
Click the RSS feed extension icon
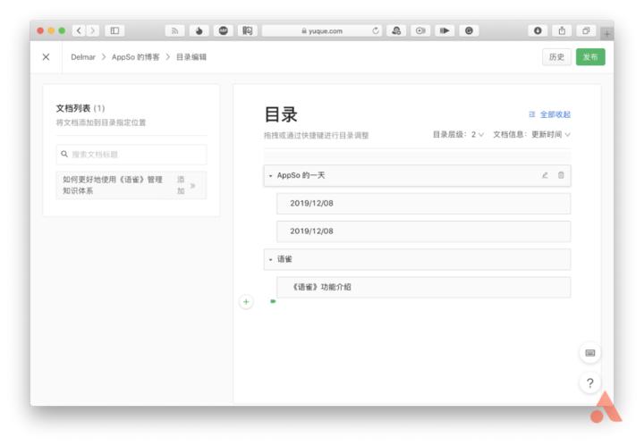pyautogui.click(x=175, y=30)
